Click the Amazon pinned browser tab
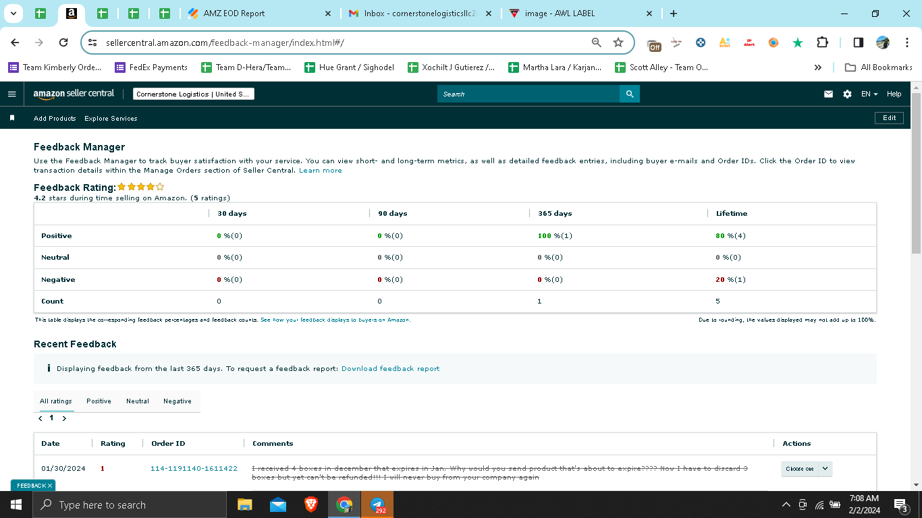Image resolution: width=922 pixels, height=518 pixels. (71, 13)
